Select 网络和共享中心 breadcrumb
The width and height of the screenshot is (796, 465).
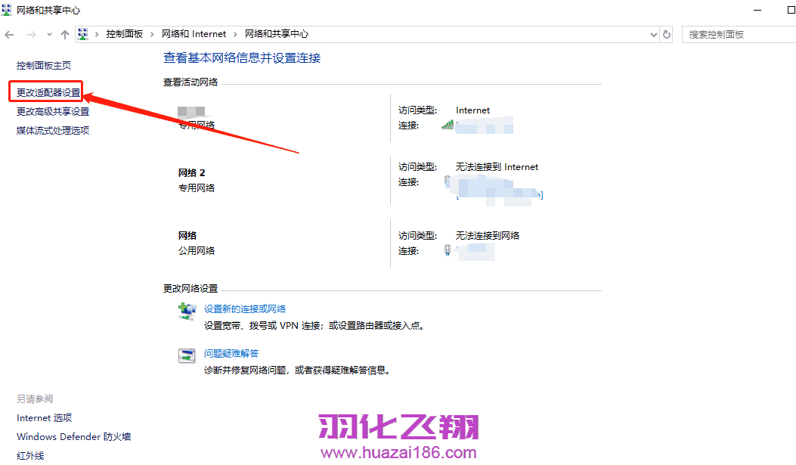pyautogui.click(x=276, y=34)
